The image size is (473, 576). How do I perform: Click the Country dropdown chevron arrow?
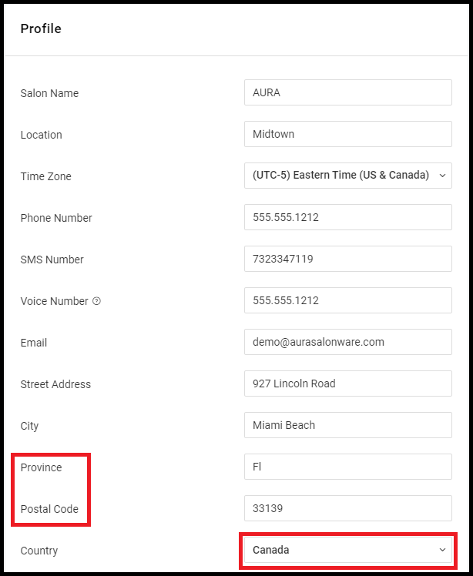click(x=442, y=550)
